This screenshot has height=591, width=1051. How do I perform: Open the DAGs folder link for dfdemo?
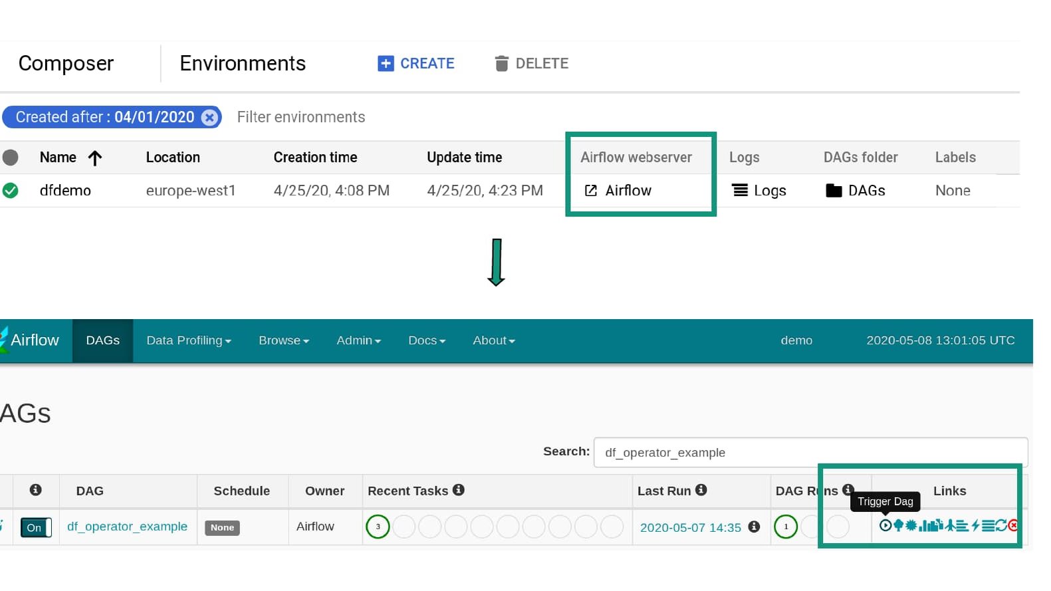pos(856,191)
